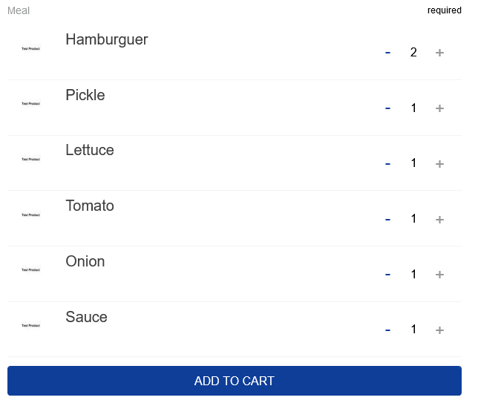Select the Lettuce item name
Screen dimensions: 478x406
click(90, 150)
